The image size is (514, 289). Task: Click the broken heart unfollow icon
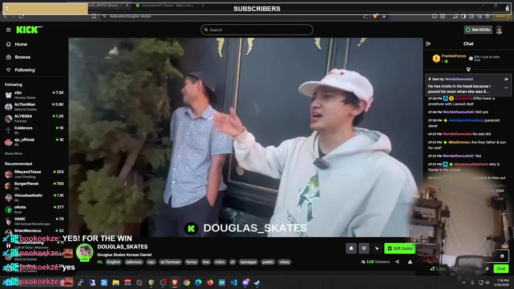click(x=364, y=248)
